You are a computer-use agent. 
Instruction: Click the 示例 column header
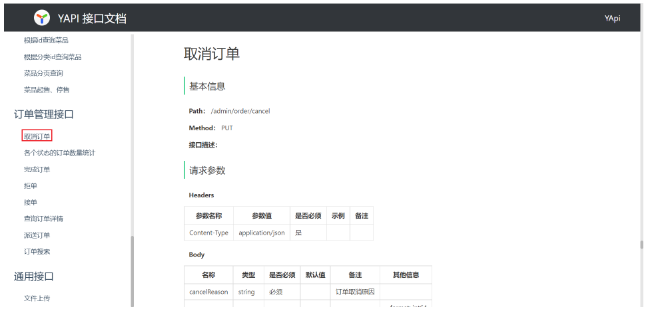point(338,216)
